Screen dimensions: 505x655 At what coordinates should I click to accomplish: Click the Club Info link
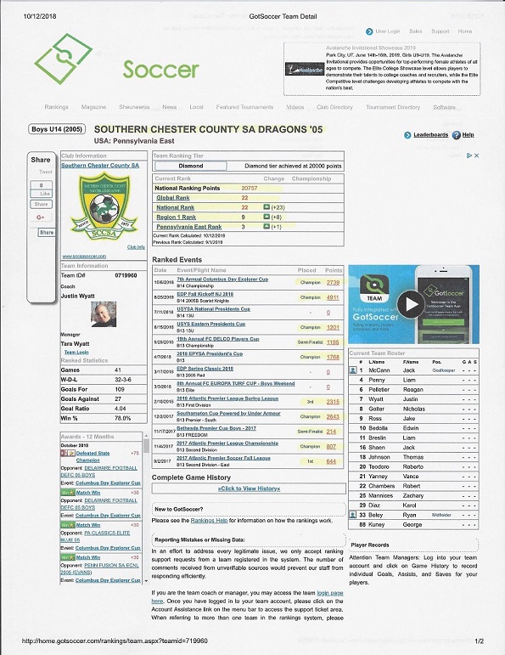[136, 247]
